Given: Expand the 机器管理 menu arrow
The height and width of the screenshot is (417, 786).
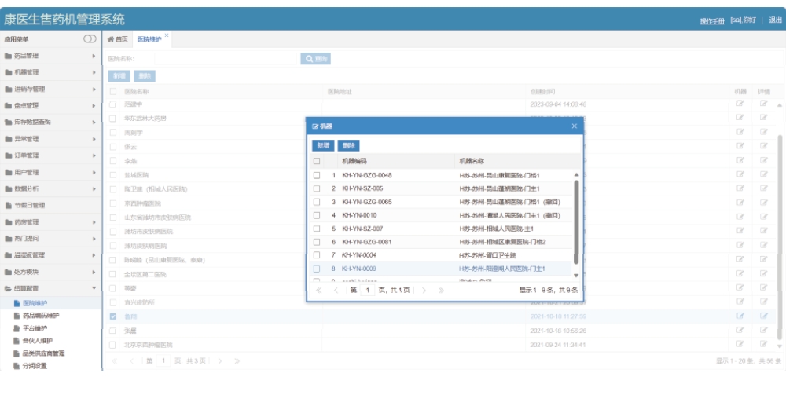Looking at the screenshot, I should [x=94, y=72].
